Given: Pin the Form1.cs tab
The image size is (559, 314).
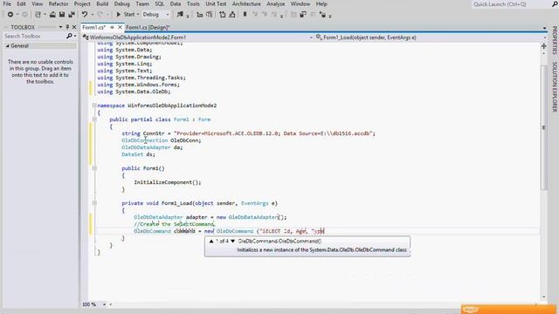Looking at the screenshot, I should (x=112, y=27).
